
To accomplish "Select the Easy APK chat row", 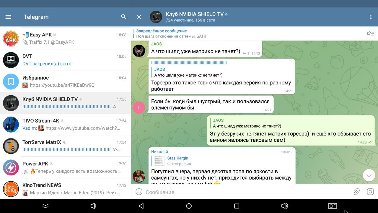I will pos(65,38).
